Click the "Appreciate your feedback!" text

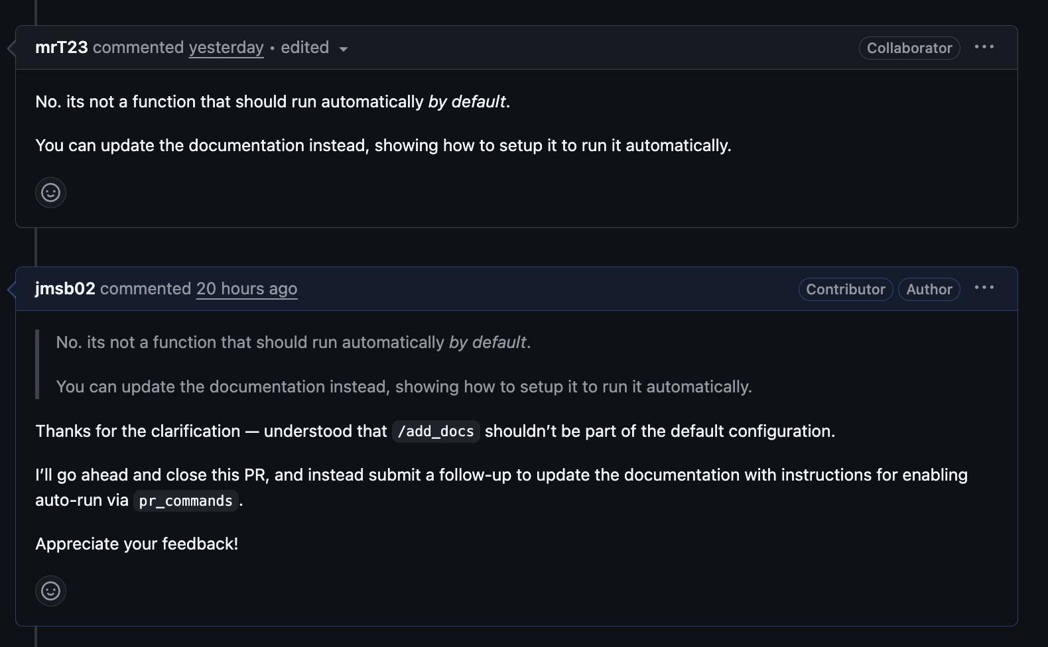click(137, 544)
